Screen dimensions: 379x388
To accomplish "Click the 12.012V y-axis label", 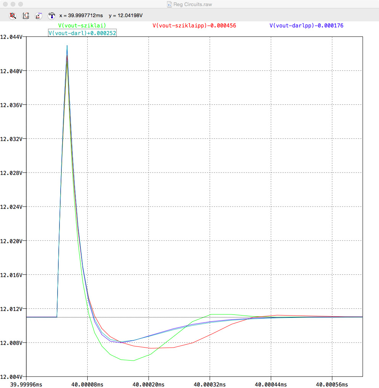I will [x=11, y=309].
